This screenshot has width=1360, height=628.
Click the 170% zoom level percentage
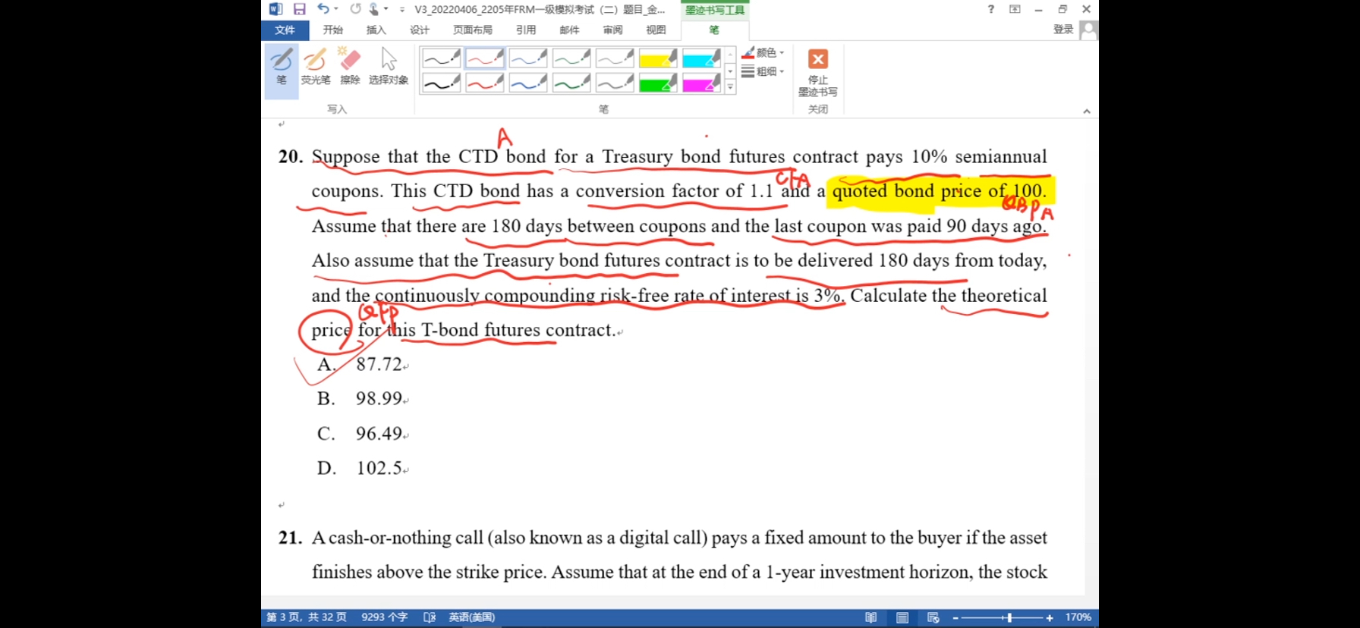click(x=1078, y=617)
